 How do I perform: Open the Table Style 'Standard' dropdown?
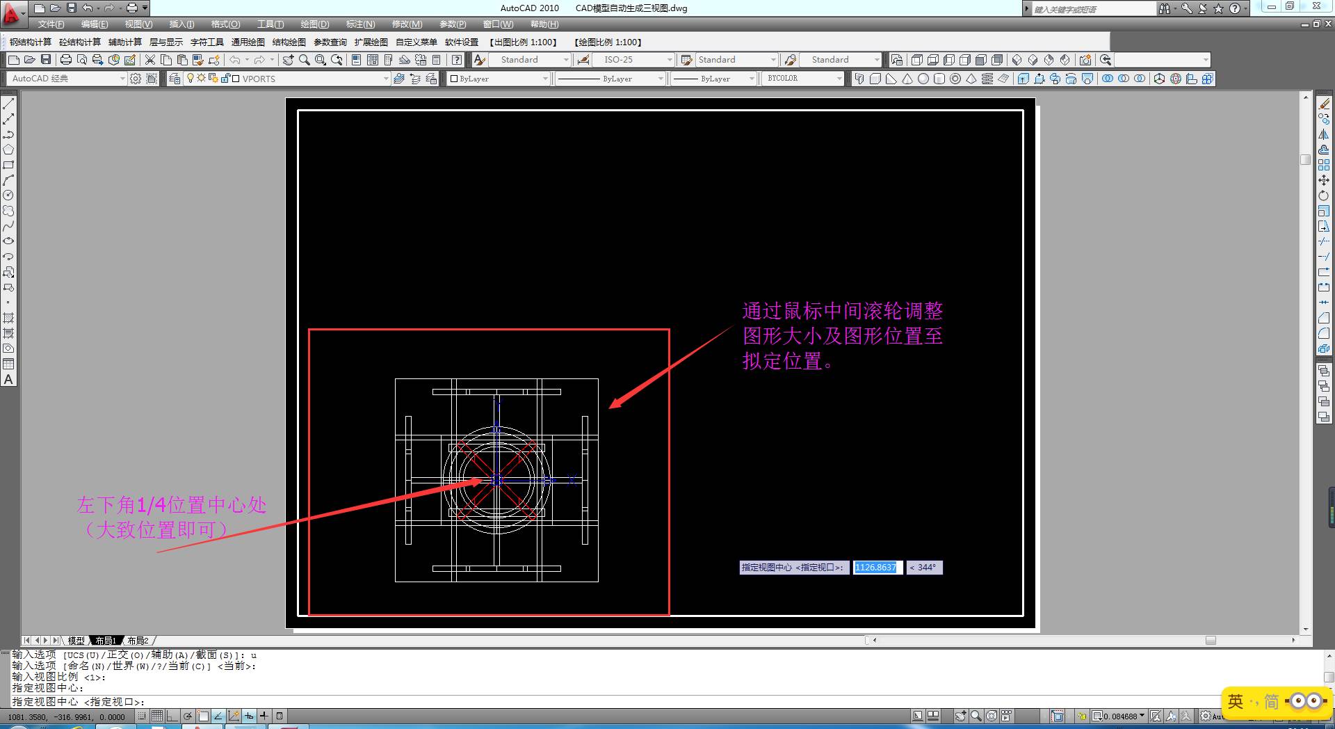tap(736, 60)
